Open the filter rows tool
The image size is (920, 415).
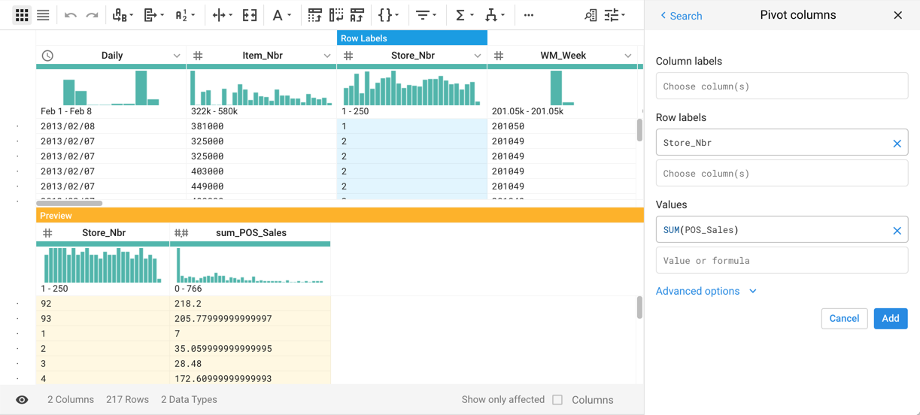426,15
